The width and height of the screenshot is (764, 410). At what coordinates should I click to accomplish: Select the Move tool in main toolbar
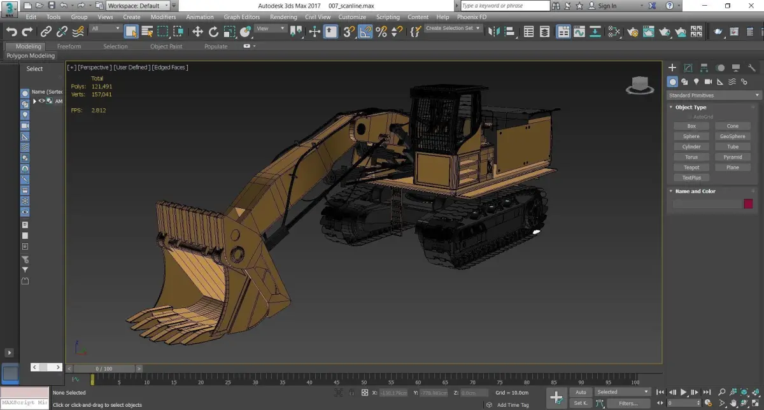pos(197,31)
